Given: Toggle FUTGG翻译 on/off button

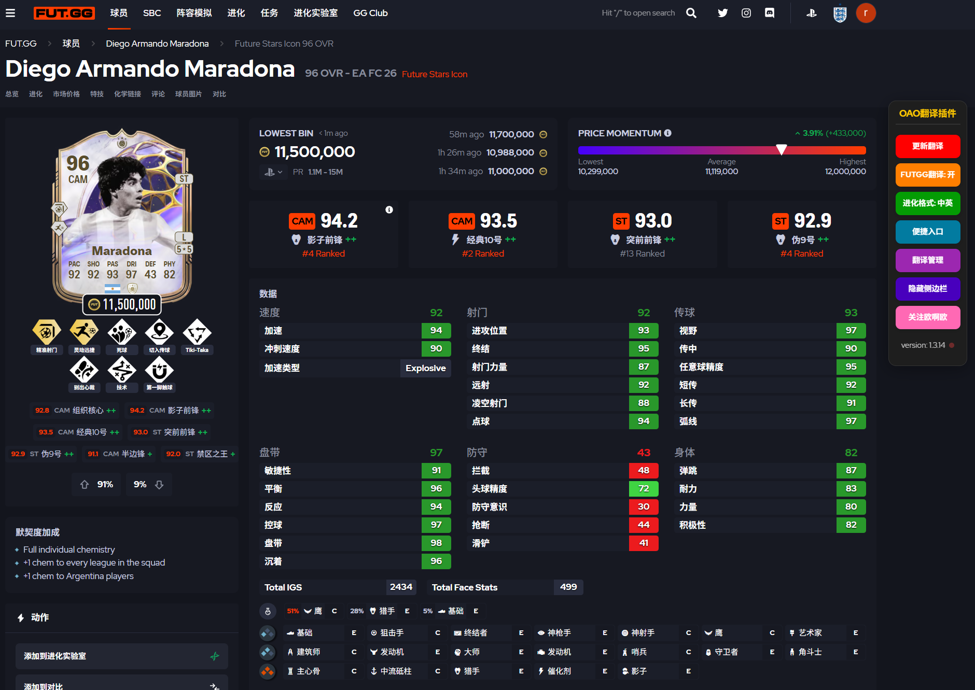Looking at the screenshot, I should (x=927, y=175).
